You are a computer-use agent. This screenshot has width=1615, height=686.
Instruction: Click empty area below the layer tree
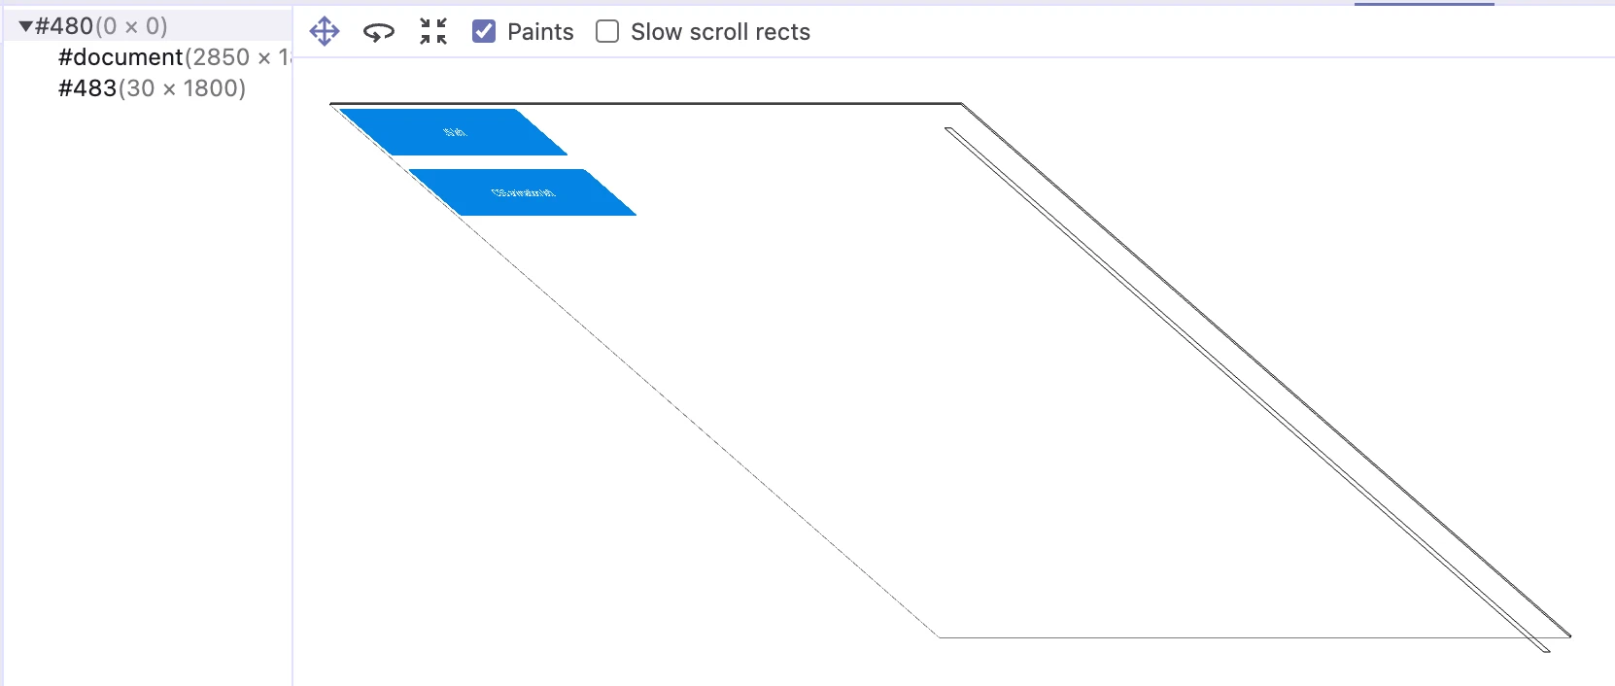pyautogui.click(x=146, y=389)
